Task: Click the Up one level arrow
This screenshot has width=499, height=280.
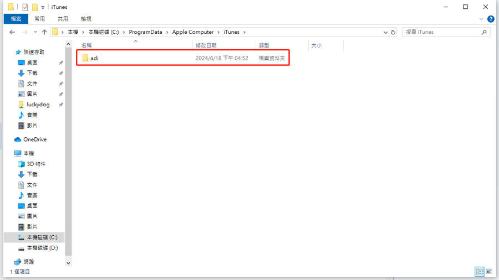Action: pyautogui.click(x=44, y=32)
